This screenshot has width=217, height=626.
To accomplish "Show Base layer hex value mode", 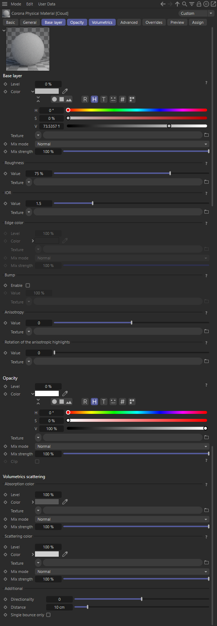I will click(x=123, y=99).
